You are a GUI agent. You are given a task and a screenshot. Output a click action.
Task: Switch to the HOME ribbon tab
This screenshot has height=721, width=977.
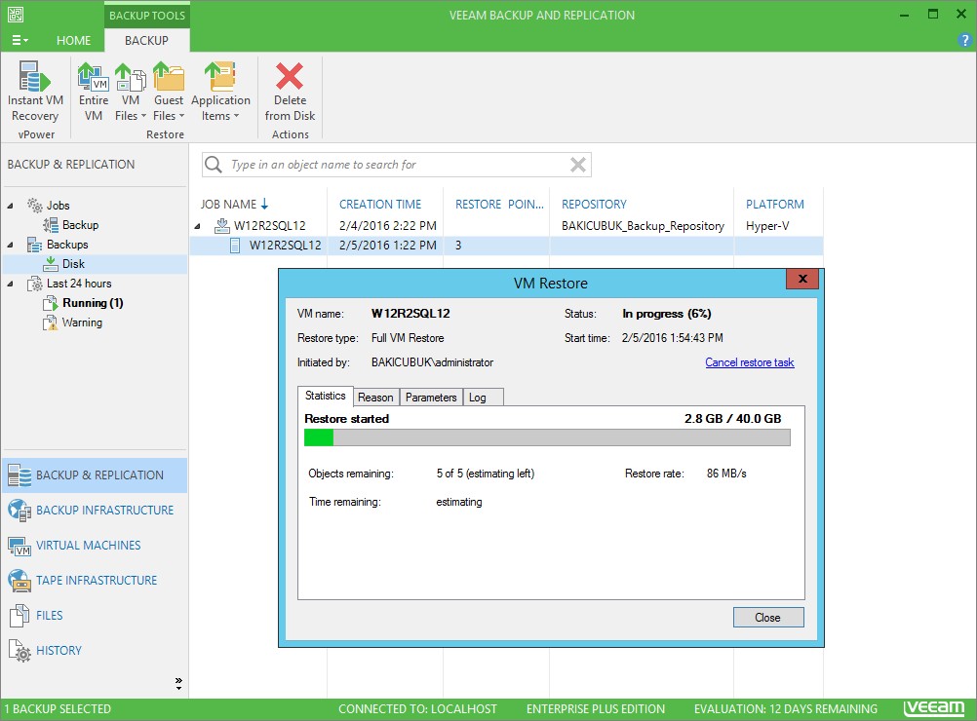(x=73, y=41)
